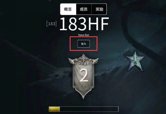Image resolution: width=166 pixels, height=114 pixels.
Task: Click the 'have fun' club motto text
Action: point(84,35)
